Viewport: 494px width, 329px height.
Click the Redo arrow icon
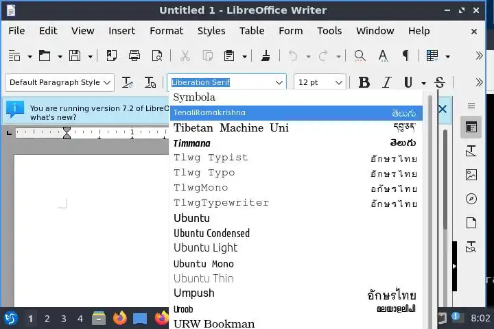coord(323,56)
